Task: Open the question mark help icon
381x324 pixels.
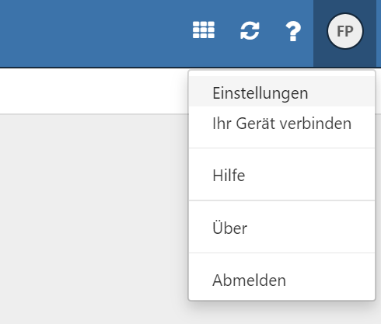Action: tap(293, 31)
